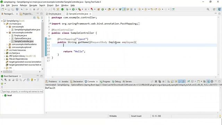Click the Boot Dashboard green toolbar icon

[x=62, y=9]
